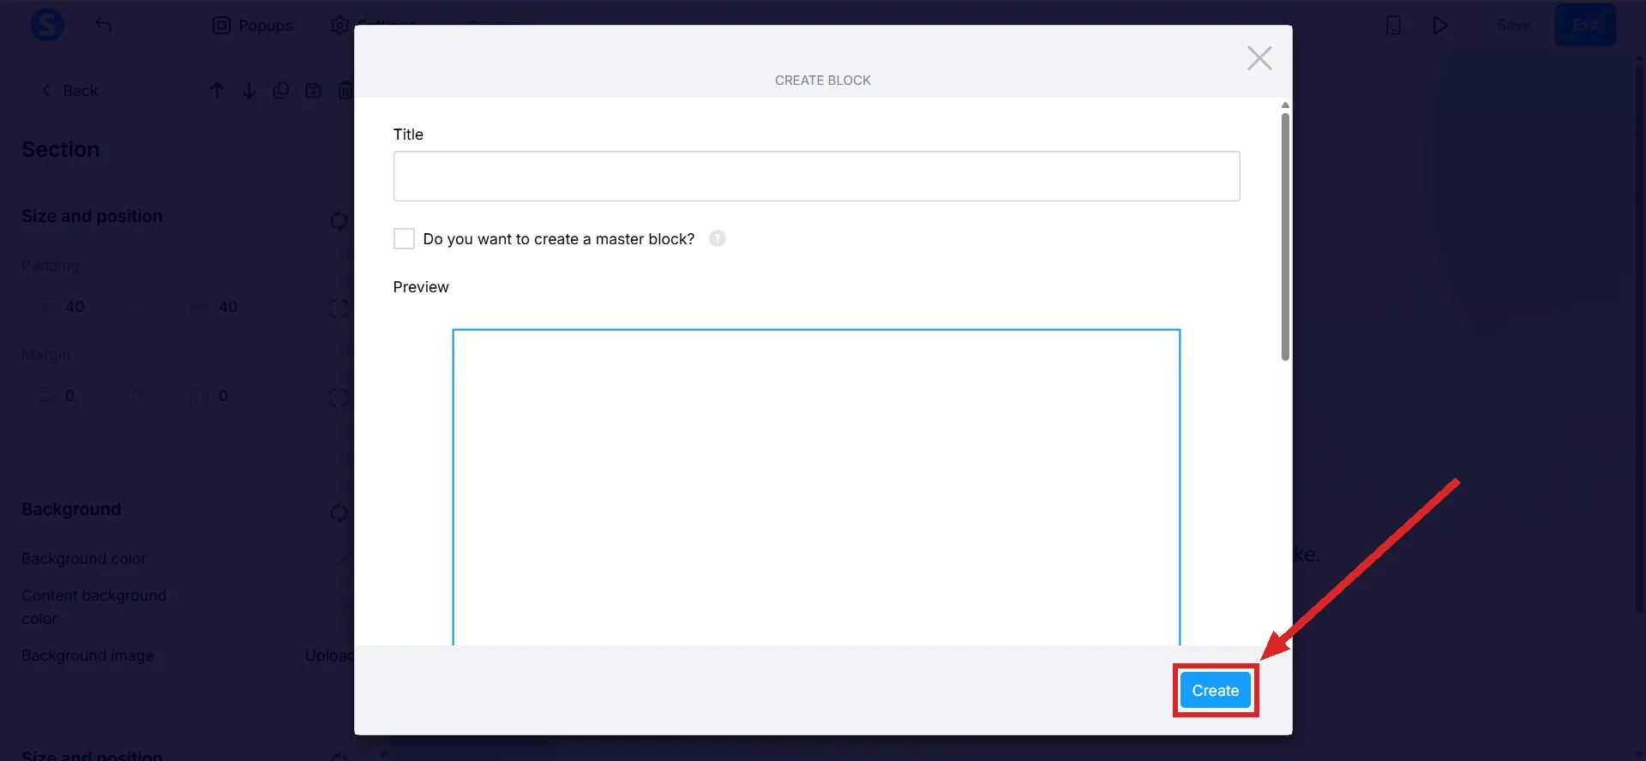
Task: Expand individual margin sides
Action: coord(339,398)
